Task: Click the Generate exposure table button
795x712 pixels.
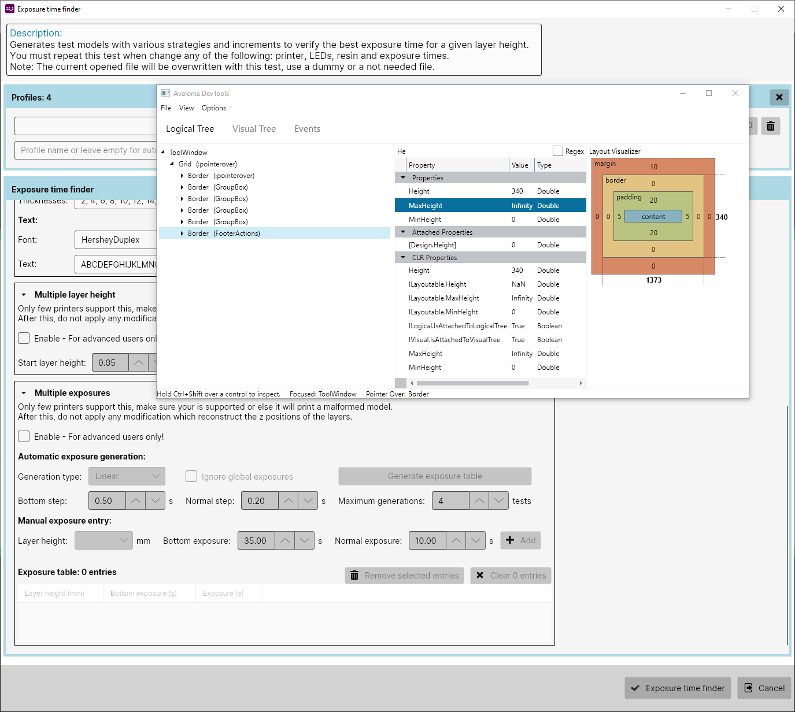Action: point(435,476)
